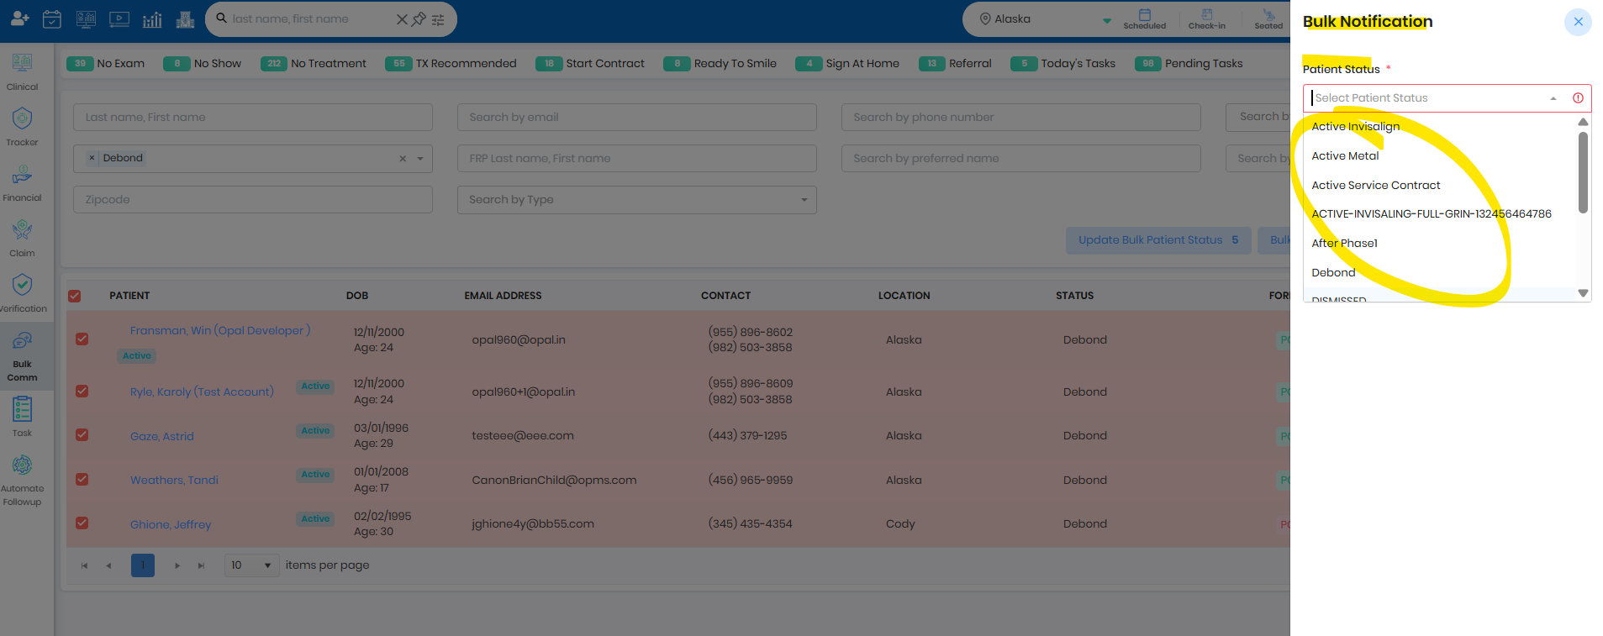Remove the Debond filter tag

(x=92, y=158)
